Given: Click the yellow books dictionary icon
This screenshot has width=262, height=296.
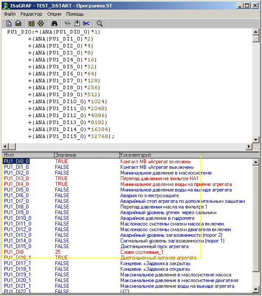Looking at the screenshot, I should coord(31,24).
